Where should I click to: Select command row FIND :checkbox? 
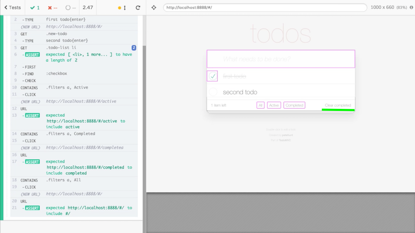[x=74, y=74]
